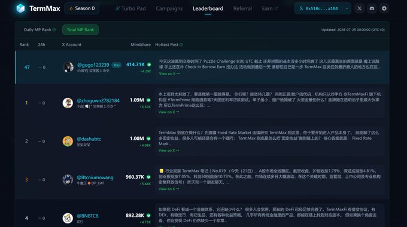Open the Telegram social icon
This screenshot has height=227, width=407.
pyautogui.click(x=384, y=8)
